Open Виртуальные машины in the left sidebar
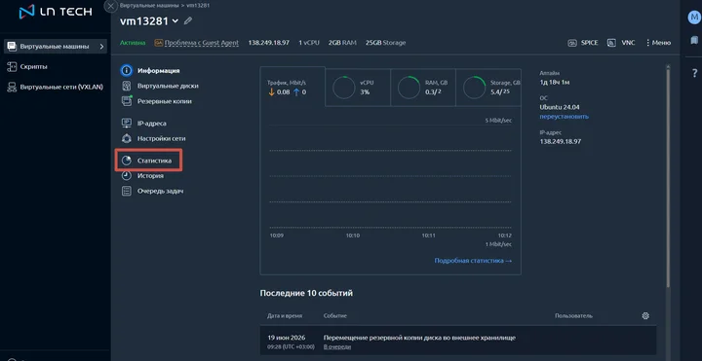The image size is (702, 361). click(55, 46)
